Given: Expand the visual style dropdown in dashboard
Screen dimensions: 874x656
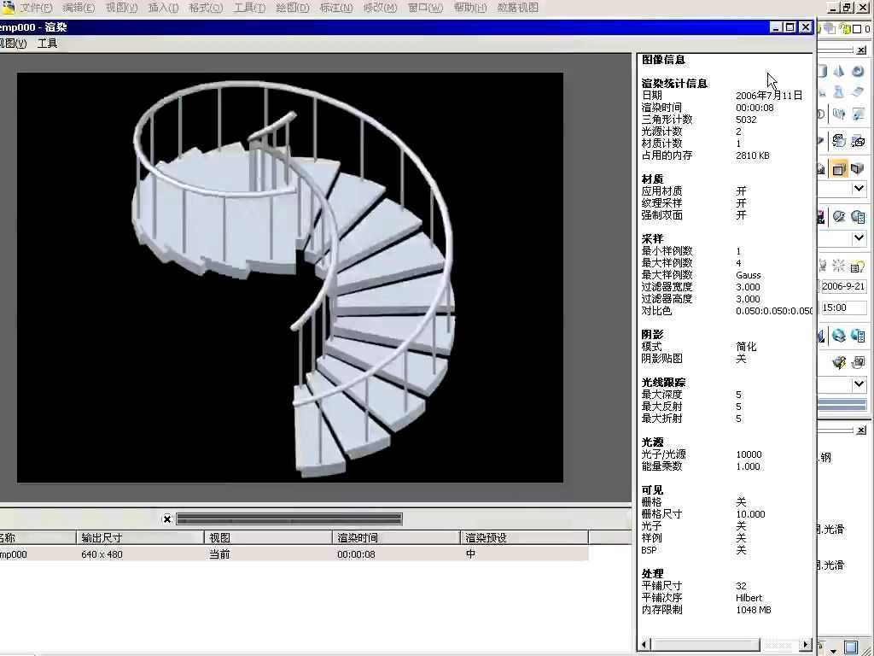Looking at the screenshot, I should click(859, 238).
